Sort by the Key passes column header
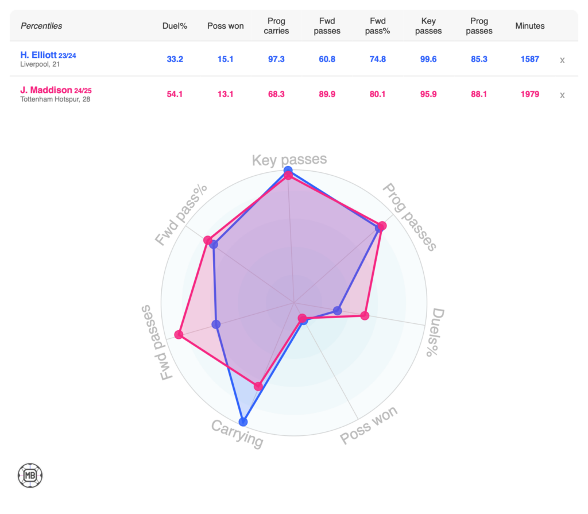Screen dimensions: 588x514 428,26
